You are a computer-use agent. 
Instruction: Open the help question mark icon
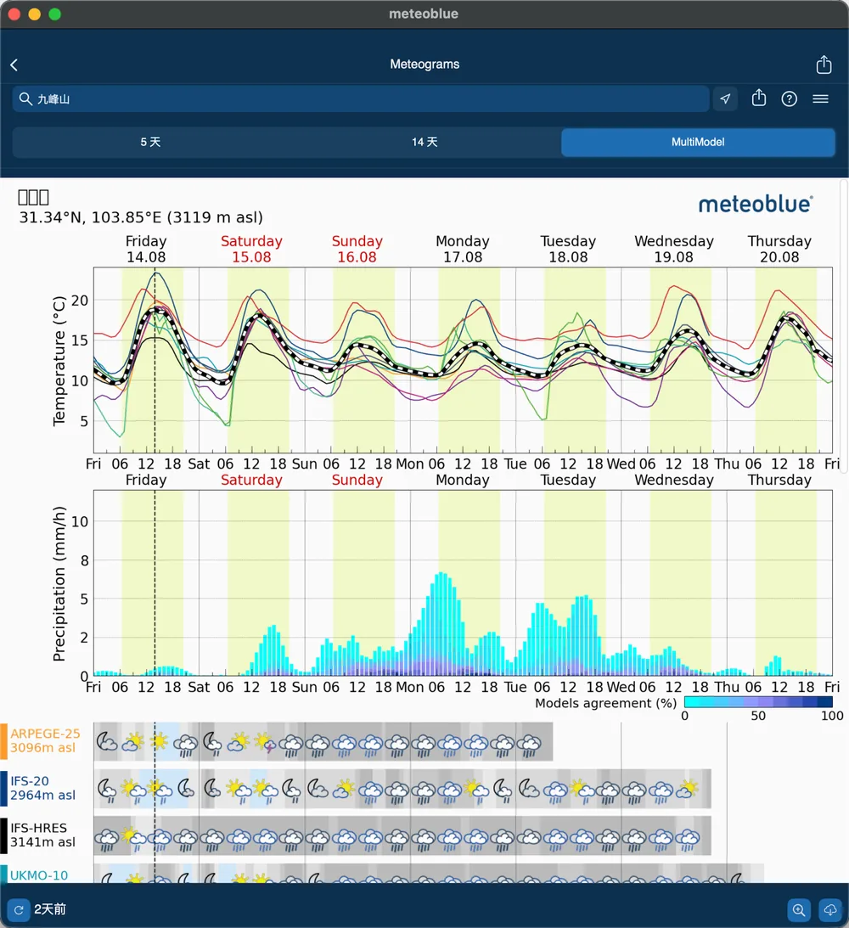coord(790,98)
